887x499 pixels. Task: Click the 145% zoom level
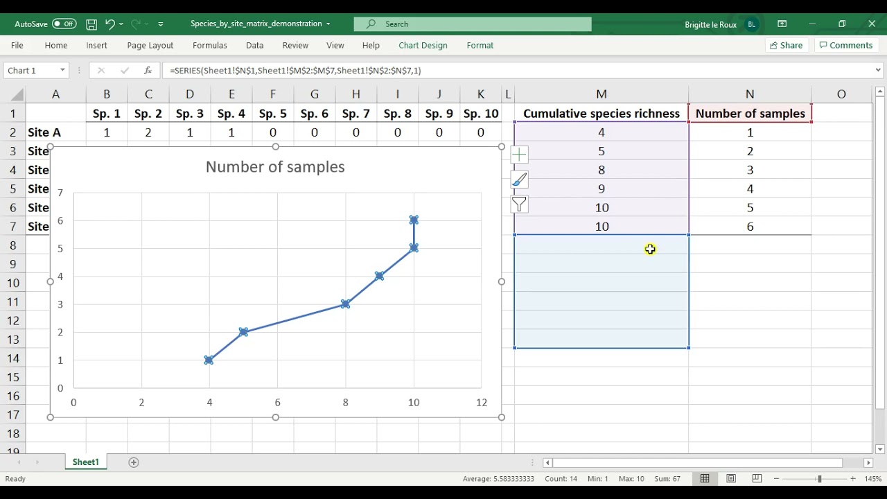pyautogui.click(x=872, y=479)
